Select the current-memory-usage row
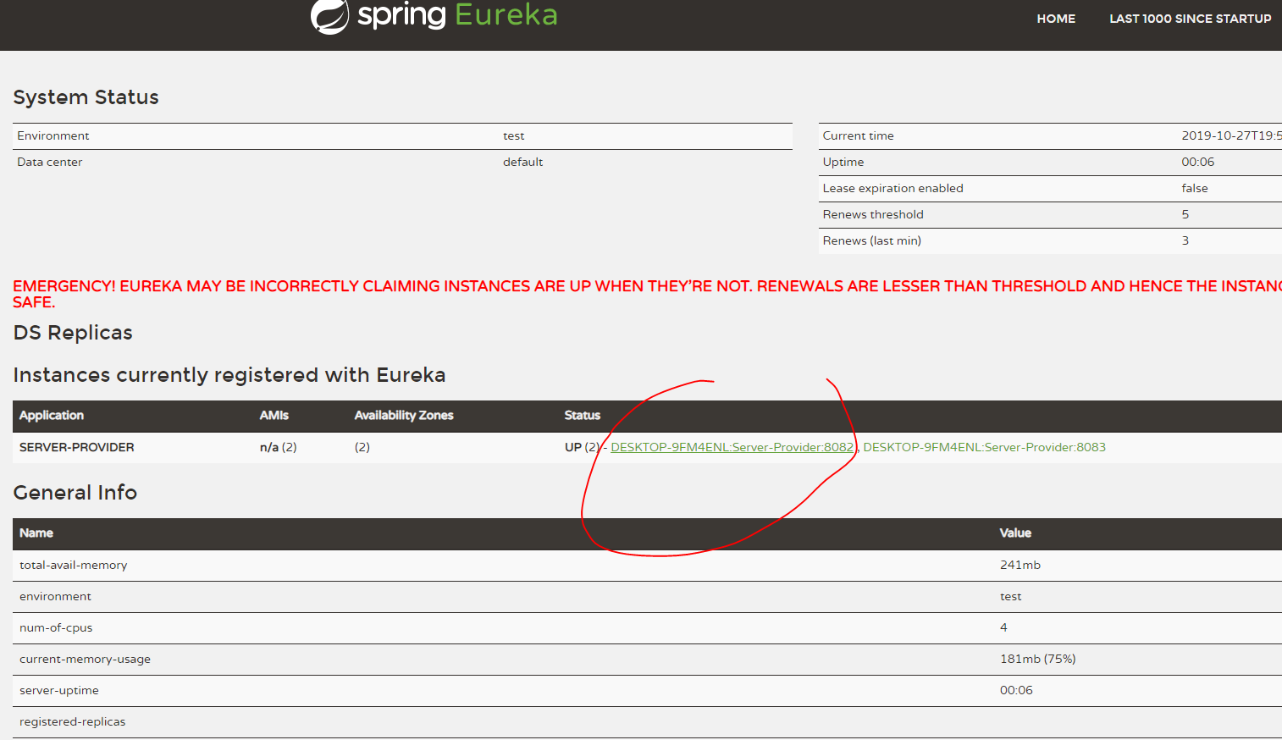Viewport: 1282px width, 740px height. [x=647, y=659]
